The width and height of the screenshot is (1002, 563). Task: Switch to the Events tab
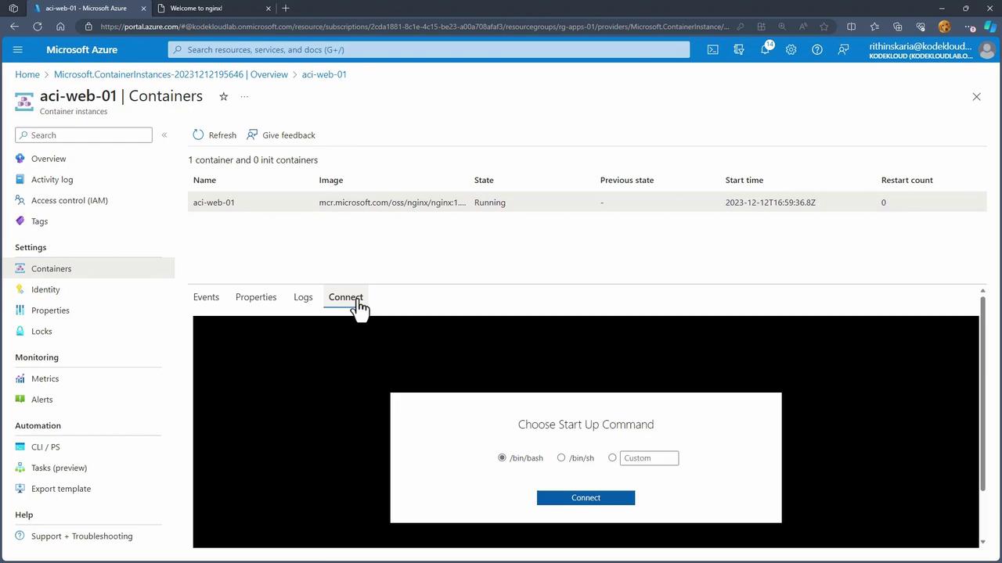(206, 297)
